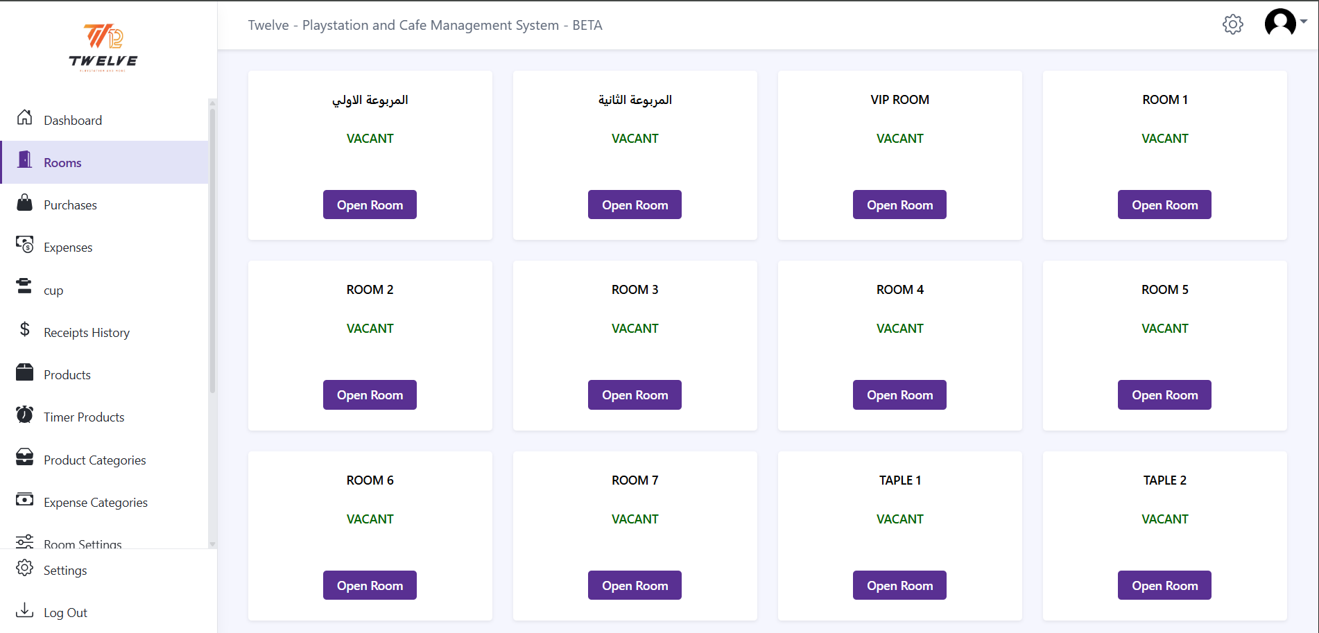
Task: Click the Dashboard home icon
Action: point(24,118)
